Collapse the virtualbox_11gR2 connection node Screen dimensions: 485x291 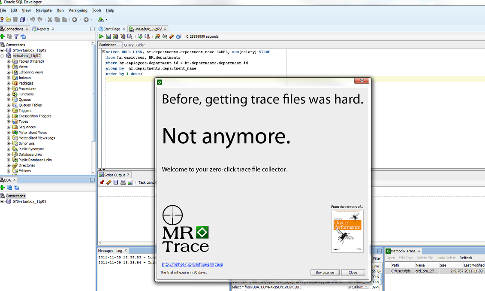click(2, 56)
